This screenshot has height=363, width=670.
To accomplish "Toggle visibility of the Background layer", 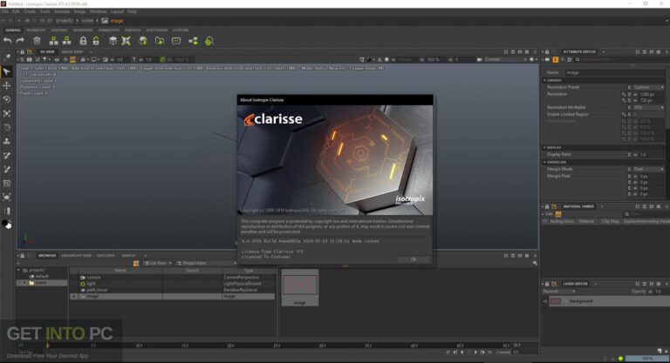I will [545, 301].
